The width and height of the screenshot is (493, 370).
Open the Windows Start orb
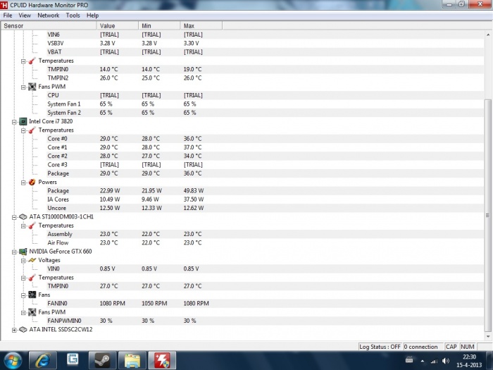(13, 361)
